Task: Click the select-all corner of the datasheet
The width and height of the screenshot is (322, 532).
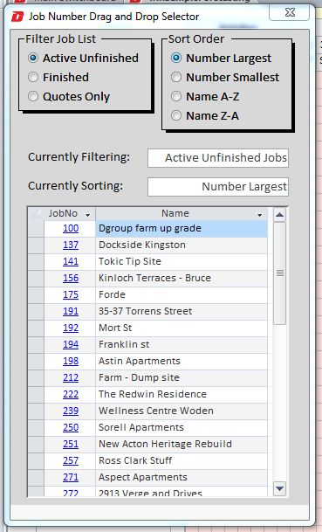Action: click(x=36, y=214)
